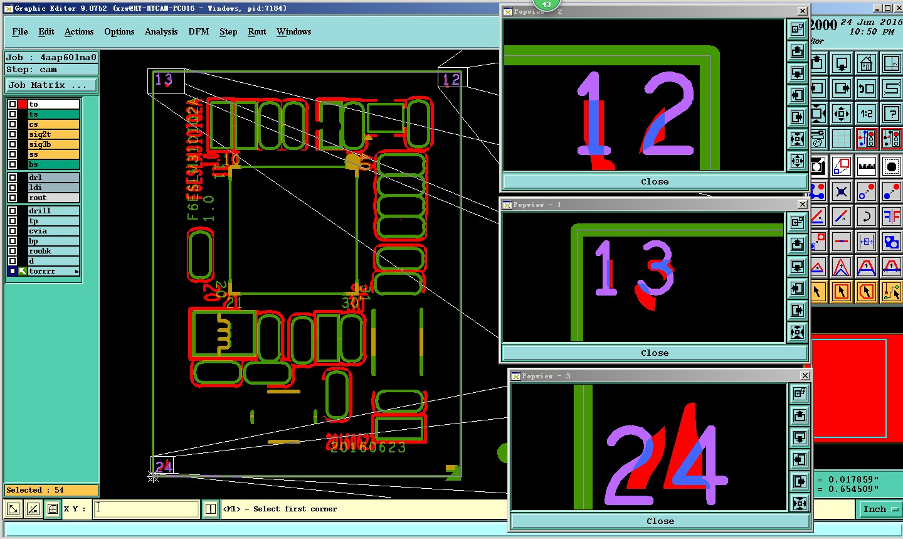Image resolution: width=903 pixels, height=539 pixels.
Task: Click the black dot in dashed square icon
Action: pyautogui.click(x=891, y=166)
